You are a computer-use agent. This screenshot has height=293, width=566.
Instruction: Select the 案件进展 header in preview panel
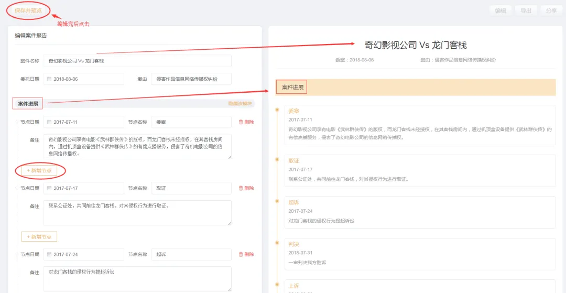point(292,87)
